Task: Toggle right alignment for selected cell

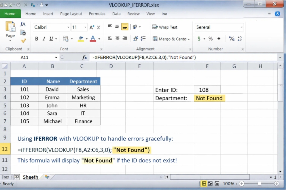Action: [x=125, y=39]
